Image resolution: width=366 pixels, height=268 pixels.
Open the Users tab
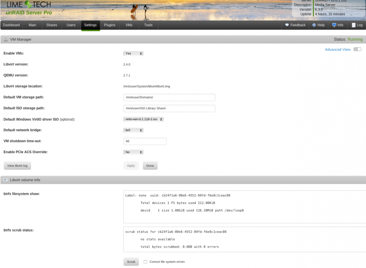pos(71,25)
